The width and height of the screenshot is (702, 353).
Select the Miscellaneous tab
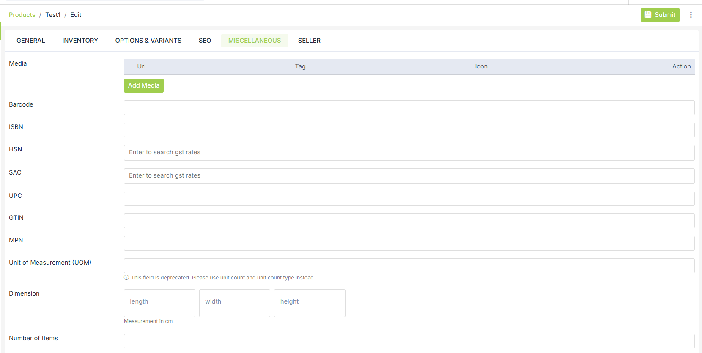click(x=254, y=41)
